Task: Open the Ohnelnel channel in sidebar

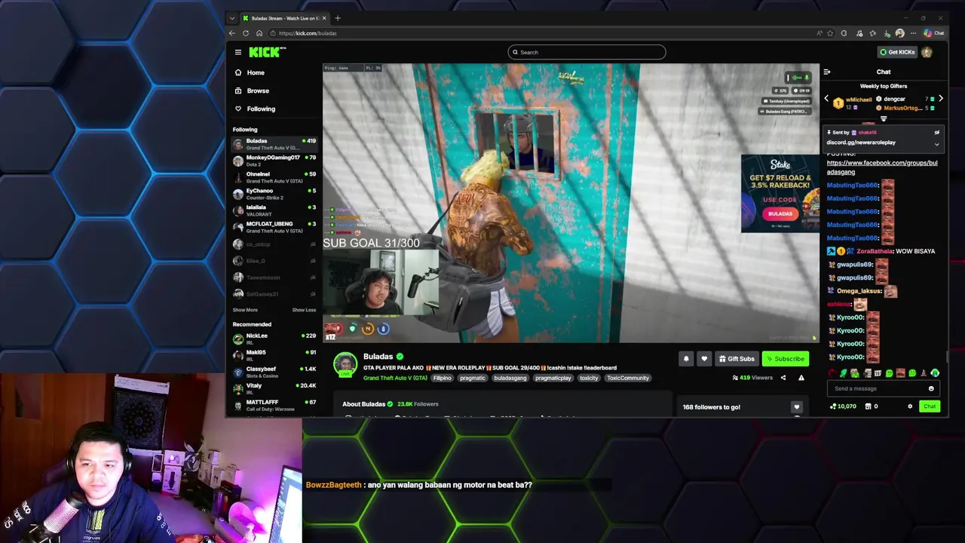Action: pyautogui.click(x=274, y=177)
